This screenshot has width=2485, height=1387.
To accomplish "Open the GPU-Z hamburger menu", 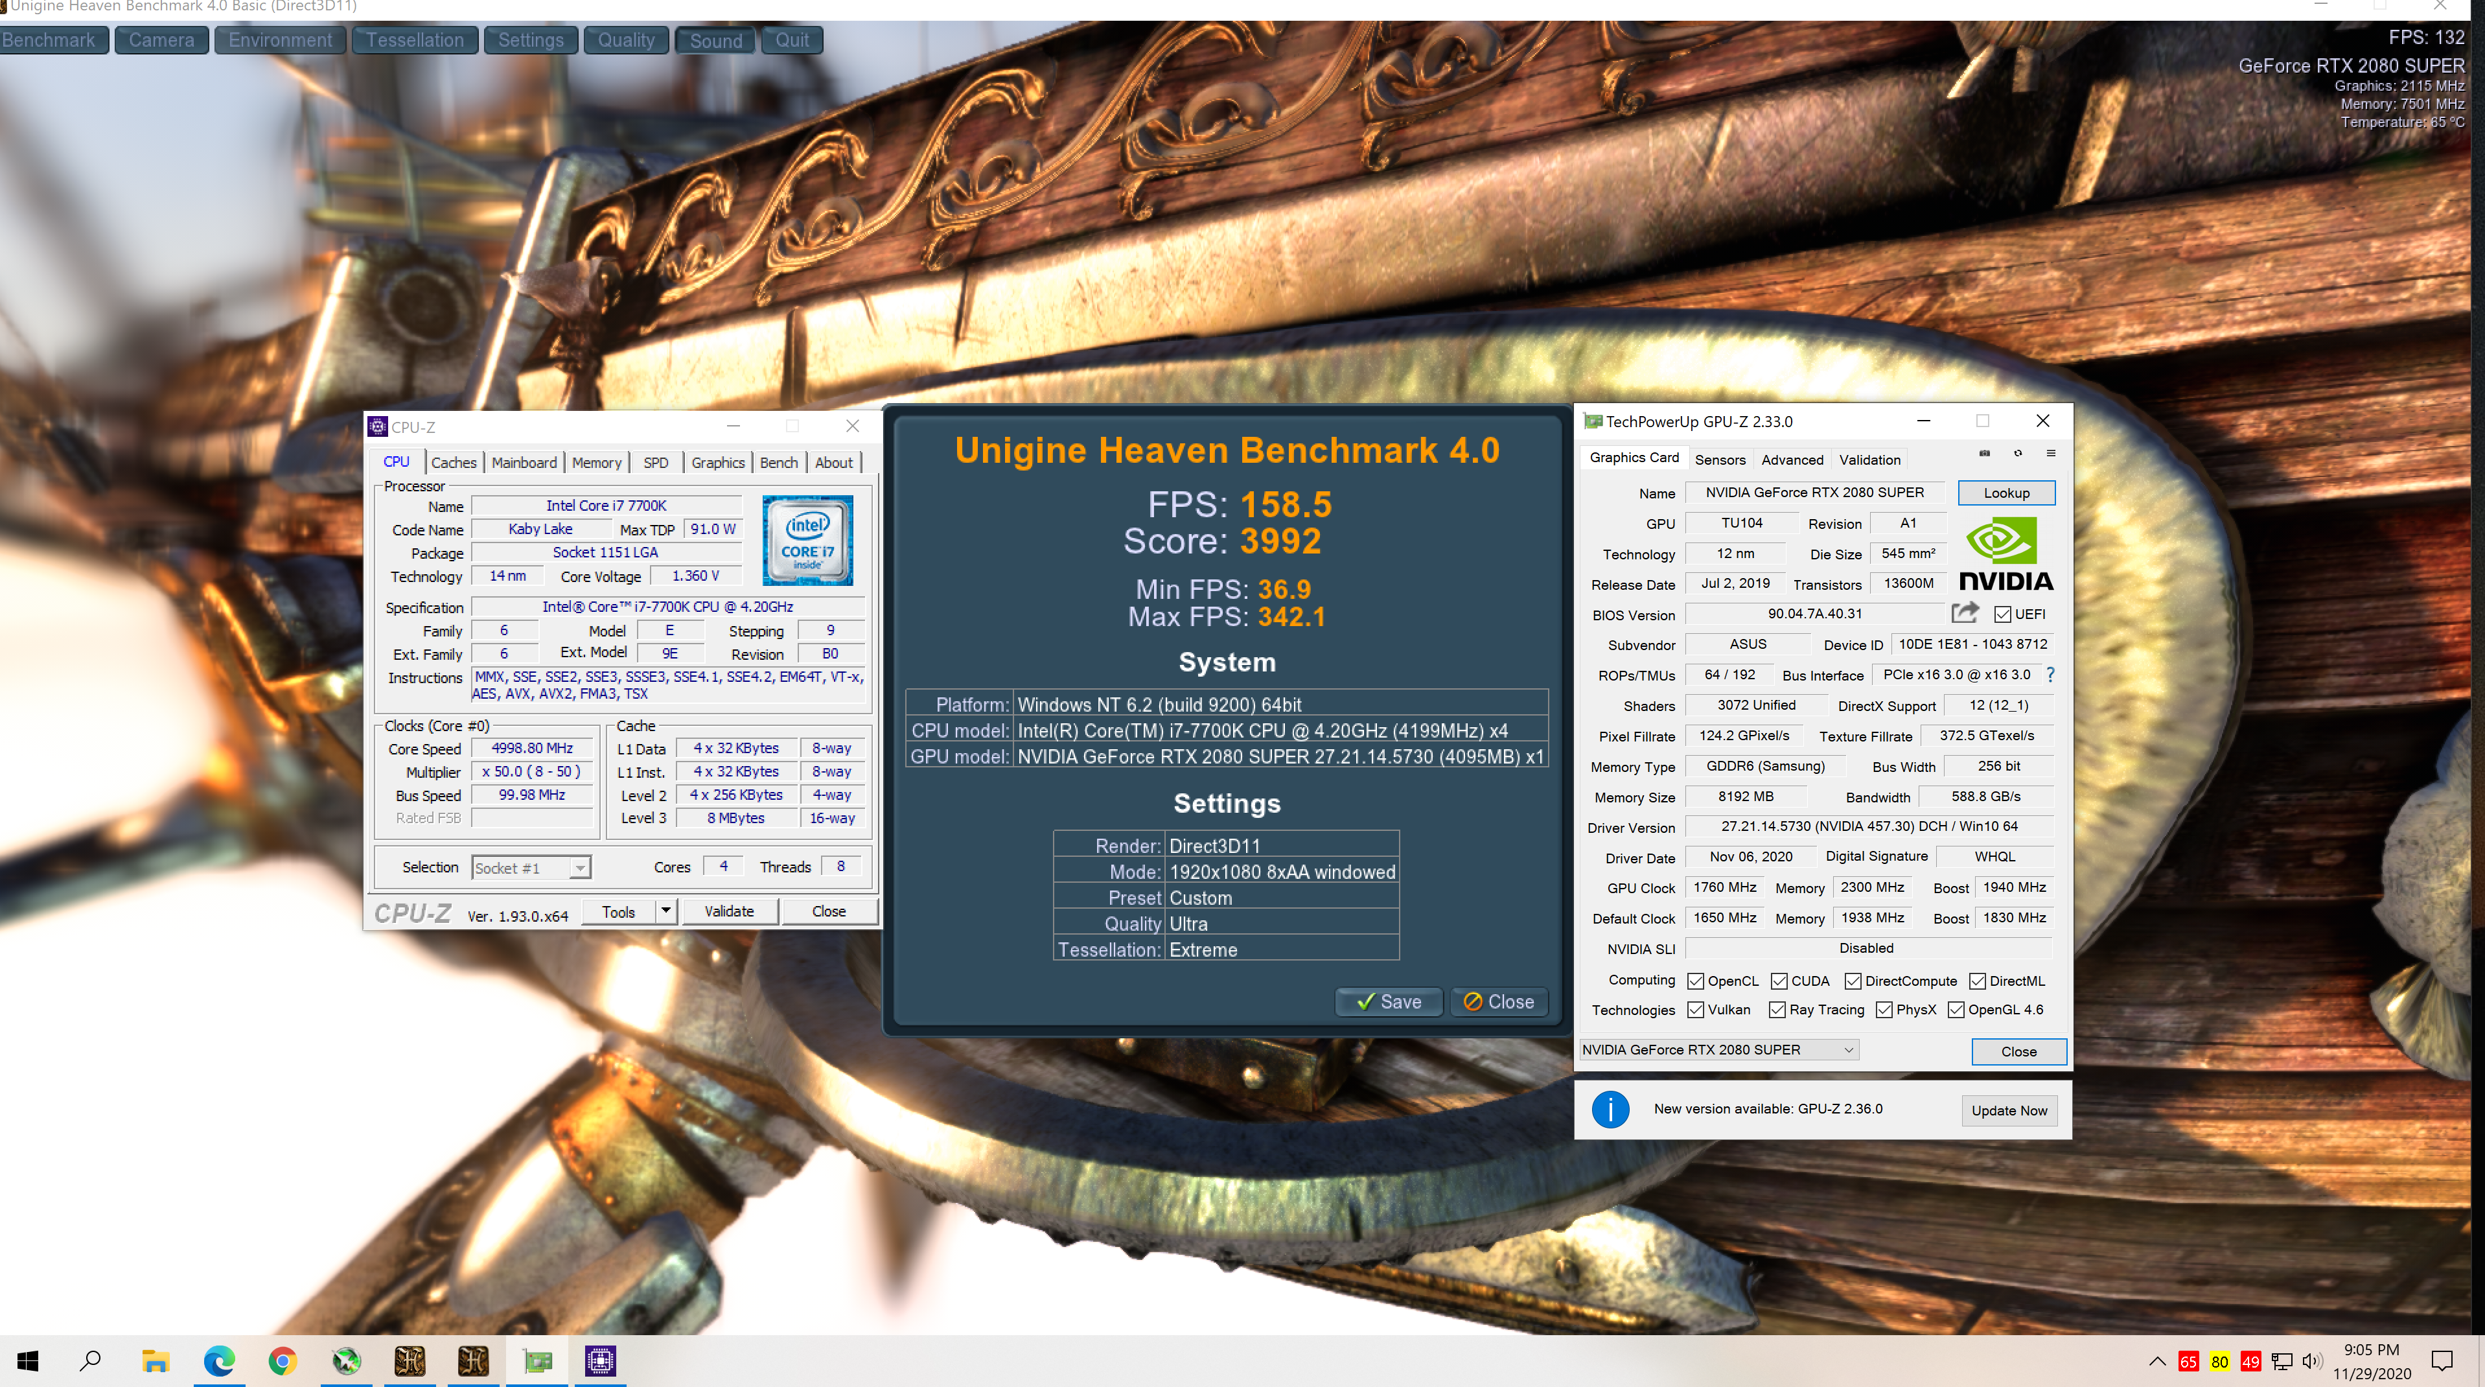I will click(x=2051, y=454).
